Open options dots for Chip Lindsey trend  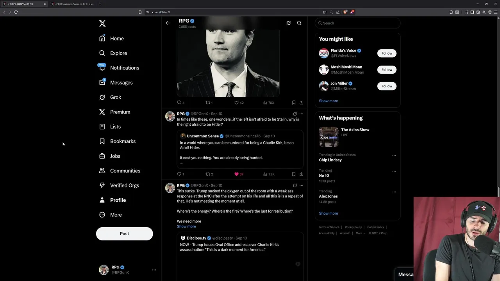click(x=394, y=156)
